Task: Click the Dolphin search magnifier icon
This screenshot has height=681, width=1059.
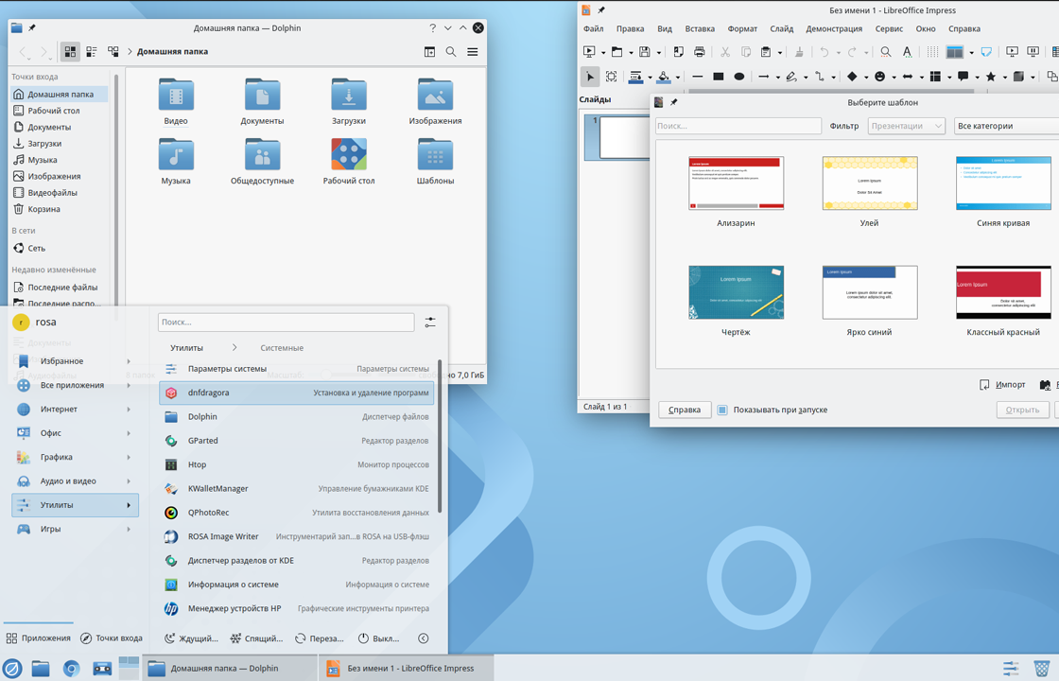Action: (450, 51)
